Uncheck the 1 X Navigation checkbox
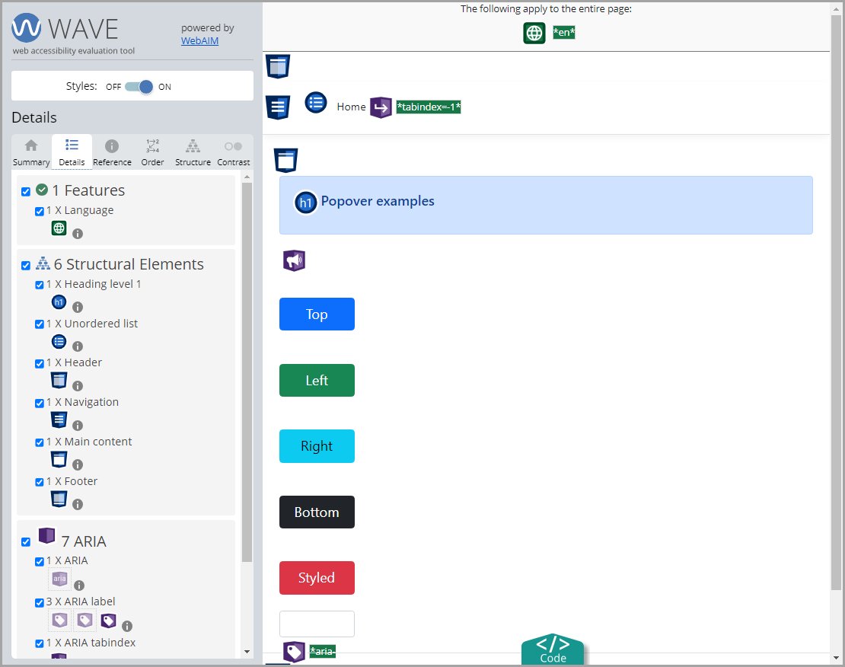The height and width of the screenshot is (667, 845). pos(40,403)
